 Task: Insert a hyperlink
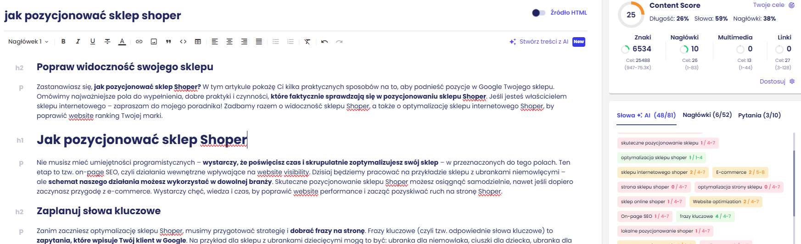click(x=139, y=42)
